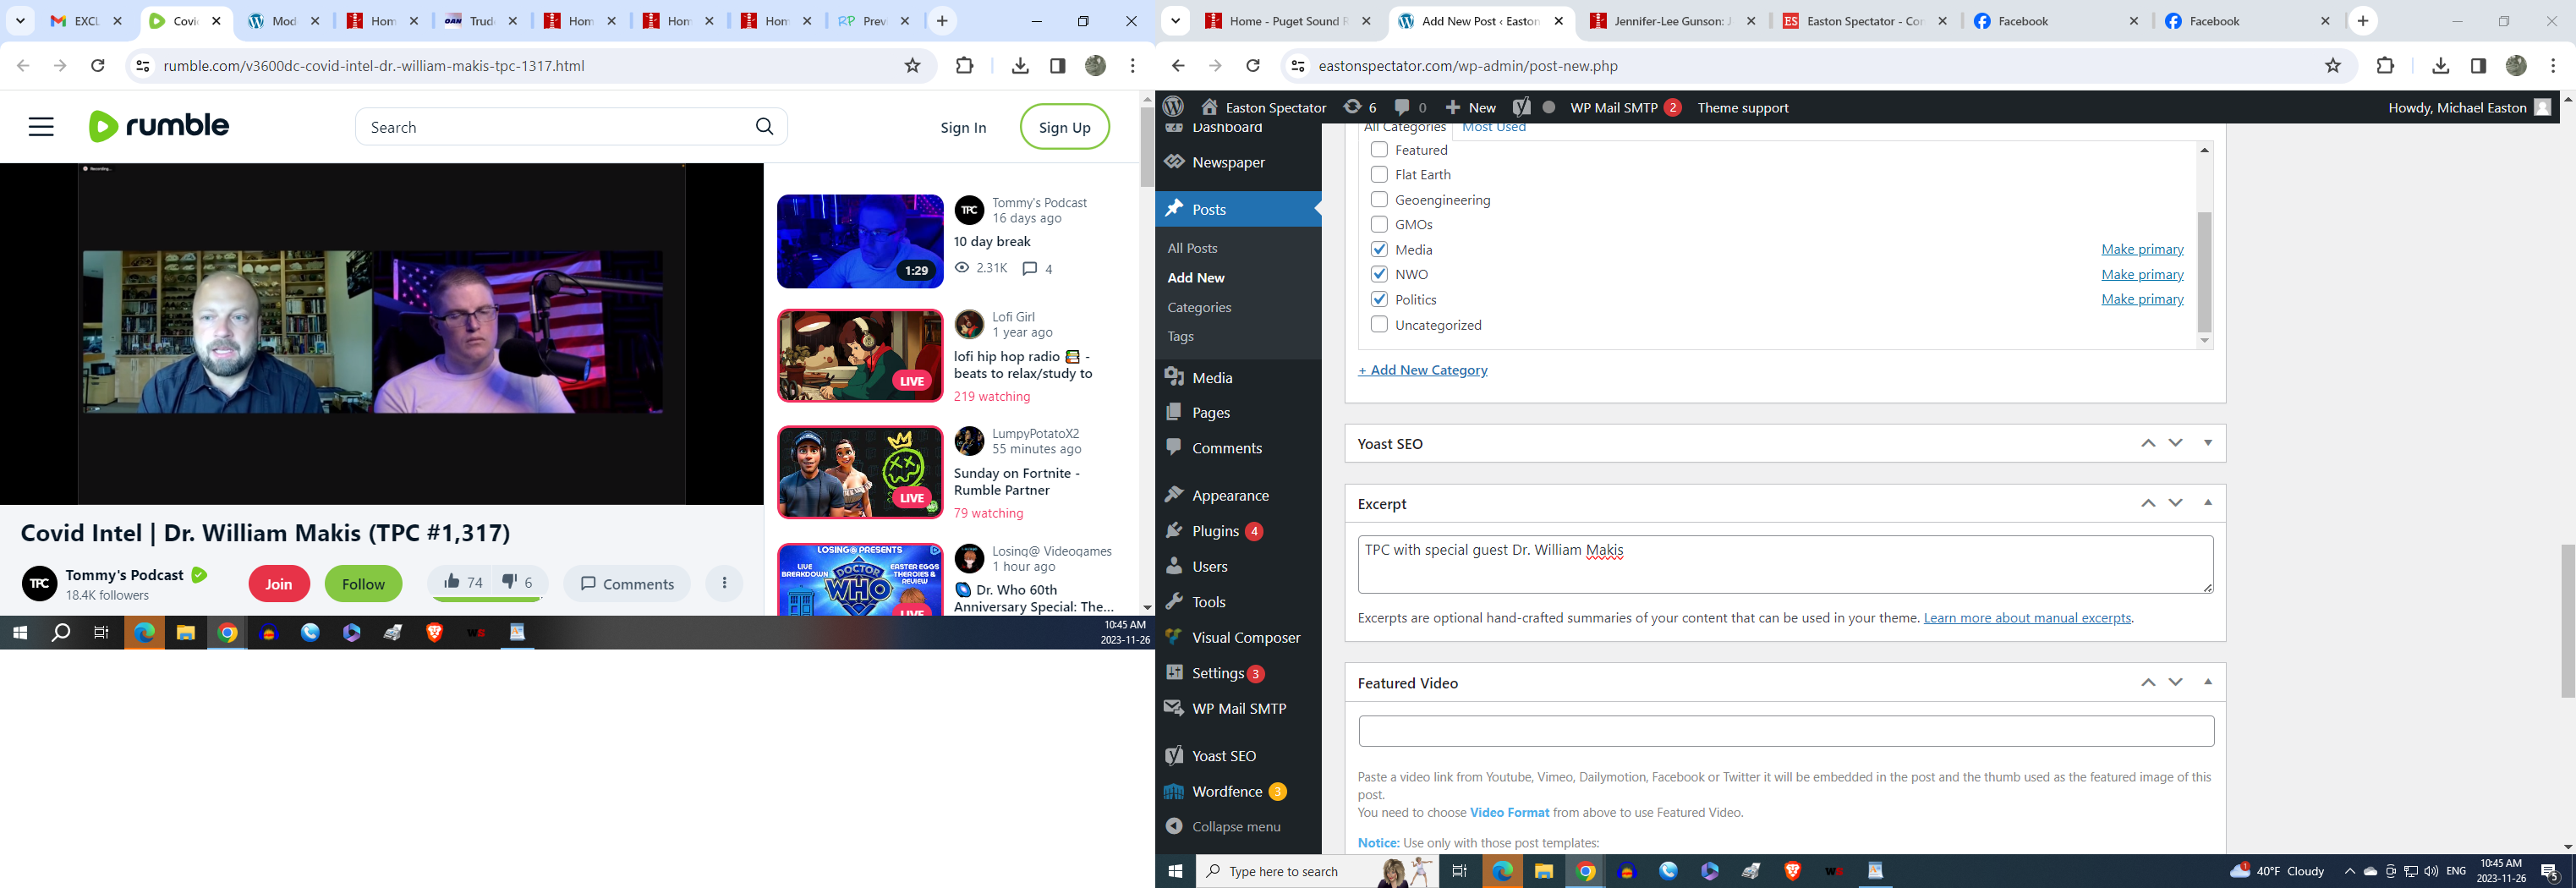Image resolution: width=2576 pixels, height=888 pixels.
Task: Enable the Geoengineering category checkbox
Action: (x=1379, y=199)
